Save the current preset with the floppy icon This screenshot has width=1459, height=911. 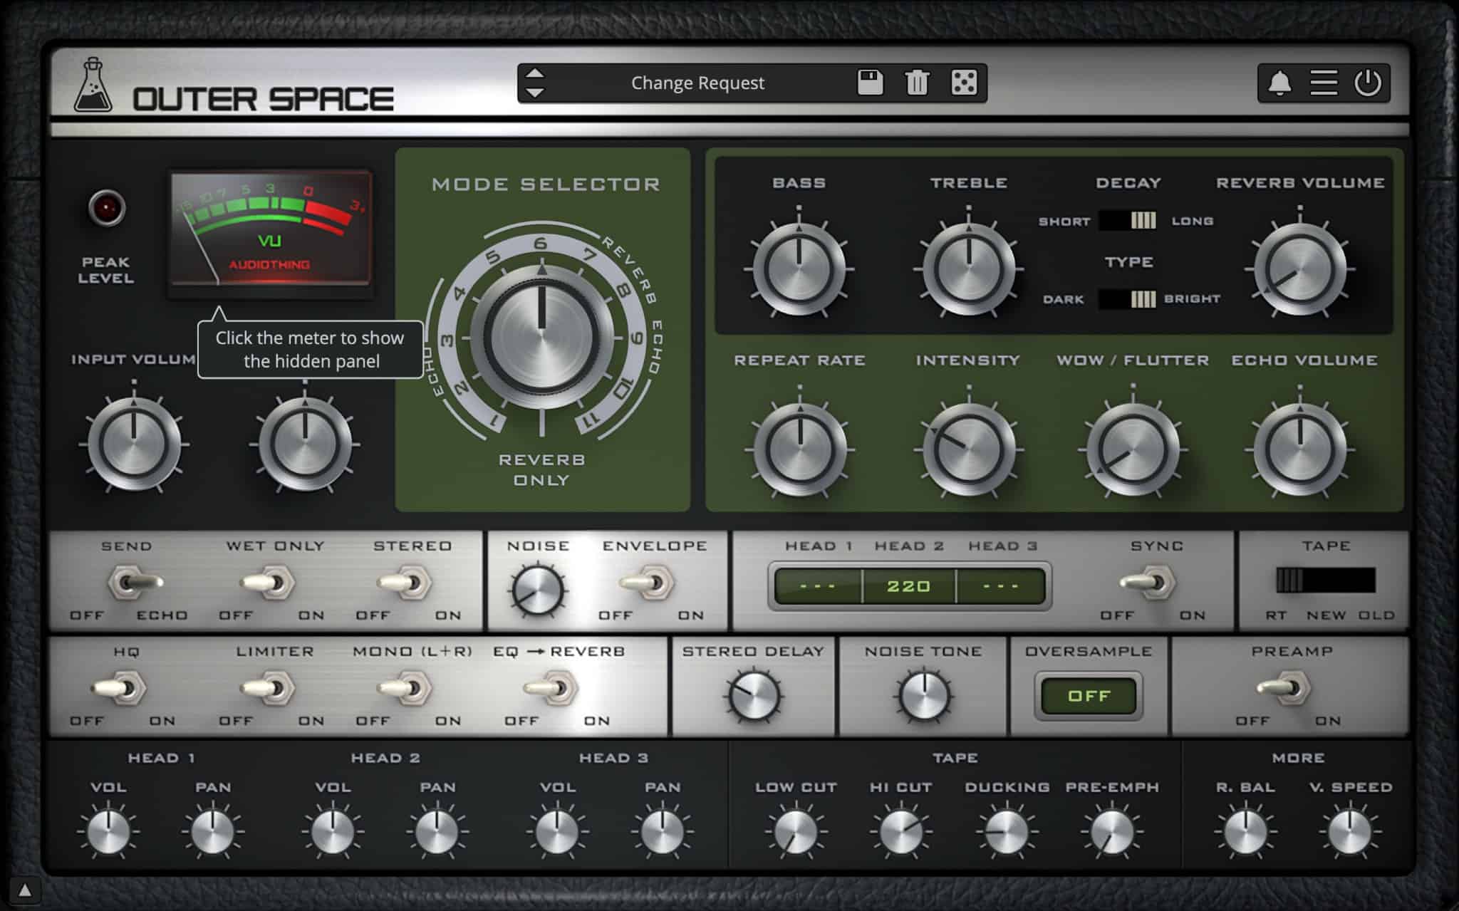coord(870,83)
